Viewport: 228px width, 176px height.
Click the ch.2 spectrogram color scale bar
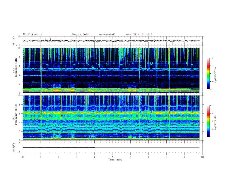208,121
